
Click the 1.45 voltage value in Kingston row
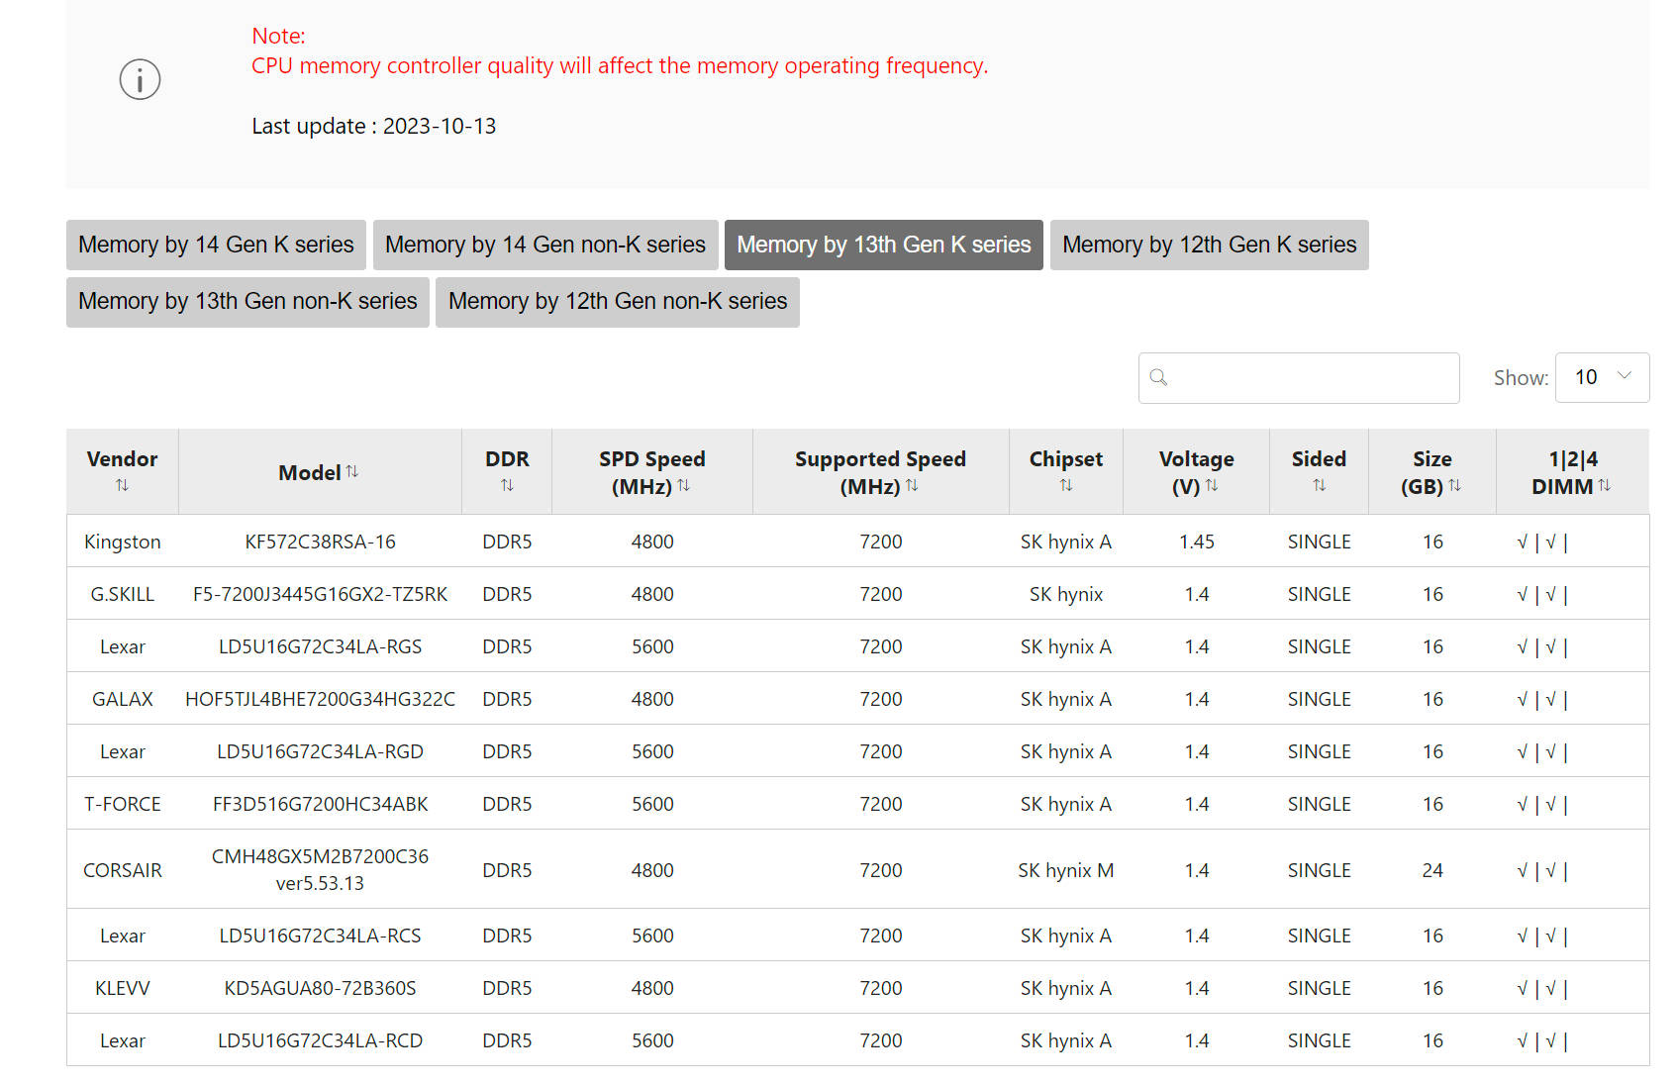[1197, 542]
